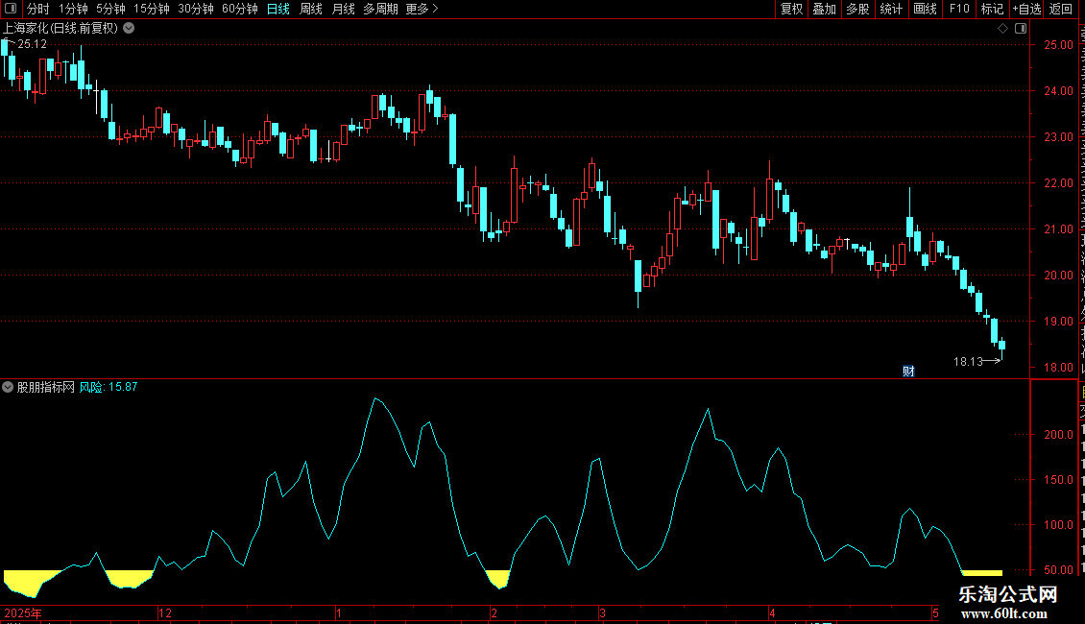This screenshot has width=1085, height=624.
Task: Switch to 周线 weekly chart
Action: (x=311, y=9)
